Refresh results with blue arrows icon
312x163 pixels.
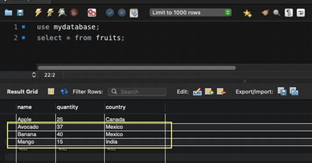coord(64,92)
